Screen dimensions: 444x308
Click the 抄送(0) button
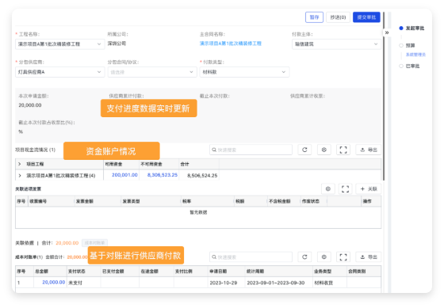pyautogui.click(x=338, y=17)
